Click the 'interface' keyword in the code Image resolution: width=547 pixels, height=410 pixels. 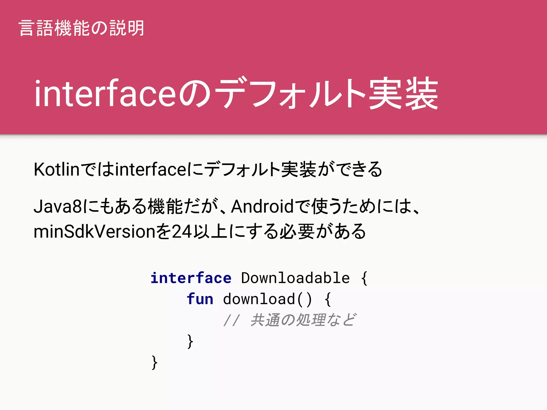191,278
